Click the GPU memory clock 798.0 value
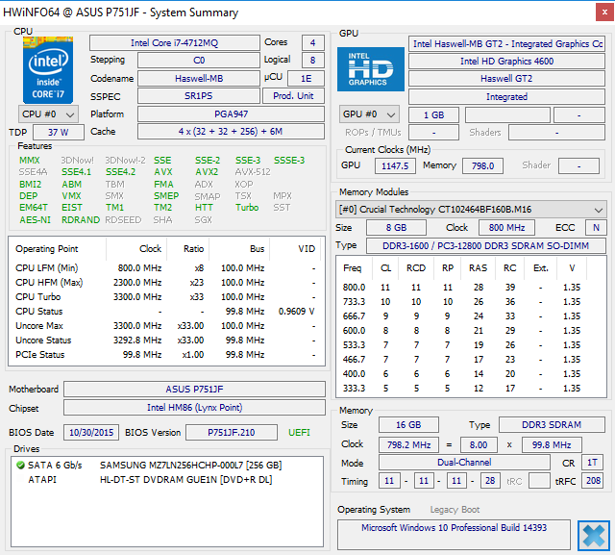This screenshot has height=555, width=615. (482, 166)
